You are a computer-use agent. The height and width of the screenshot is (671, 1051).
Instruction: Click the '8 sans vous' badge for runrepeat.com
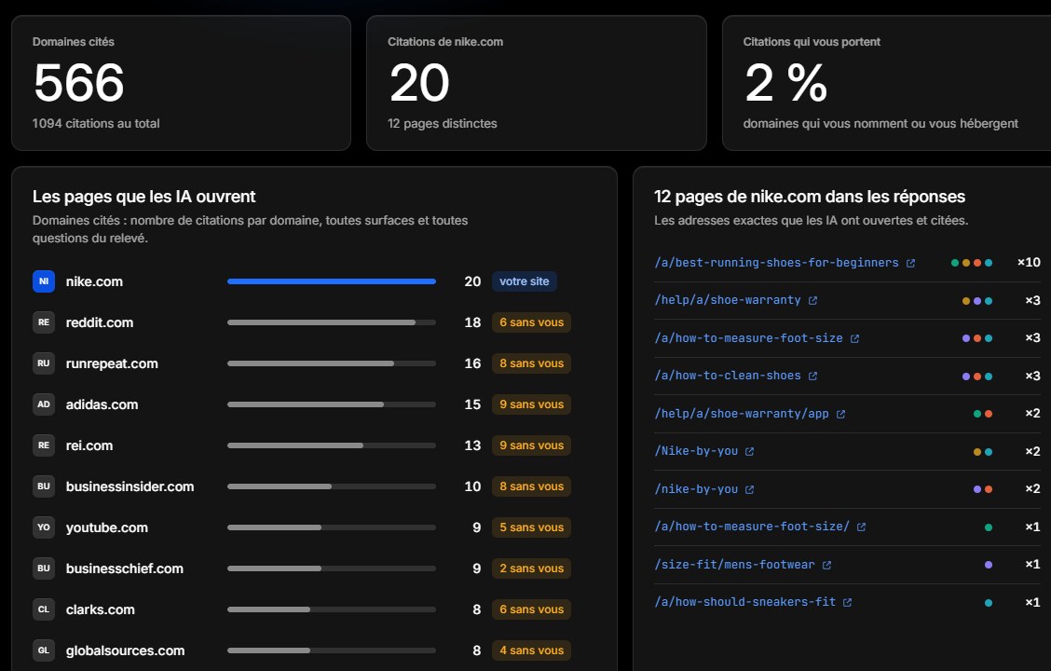point(531,363)
